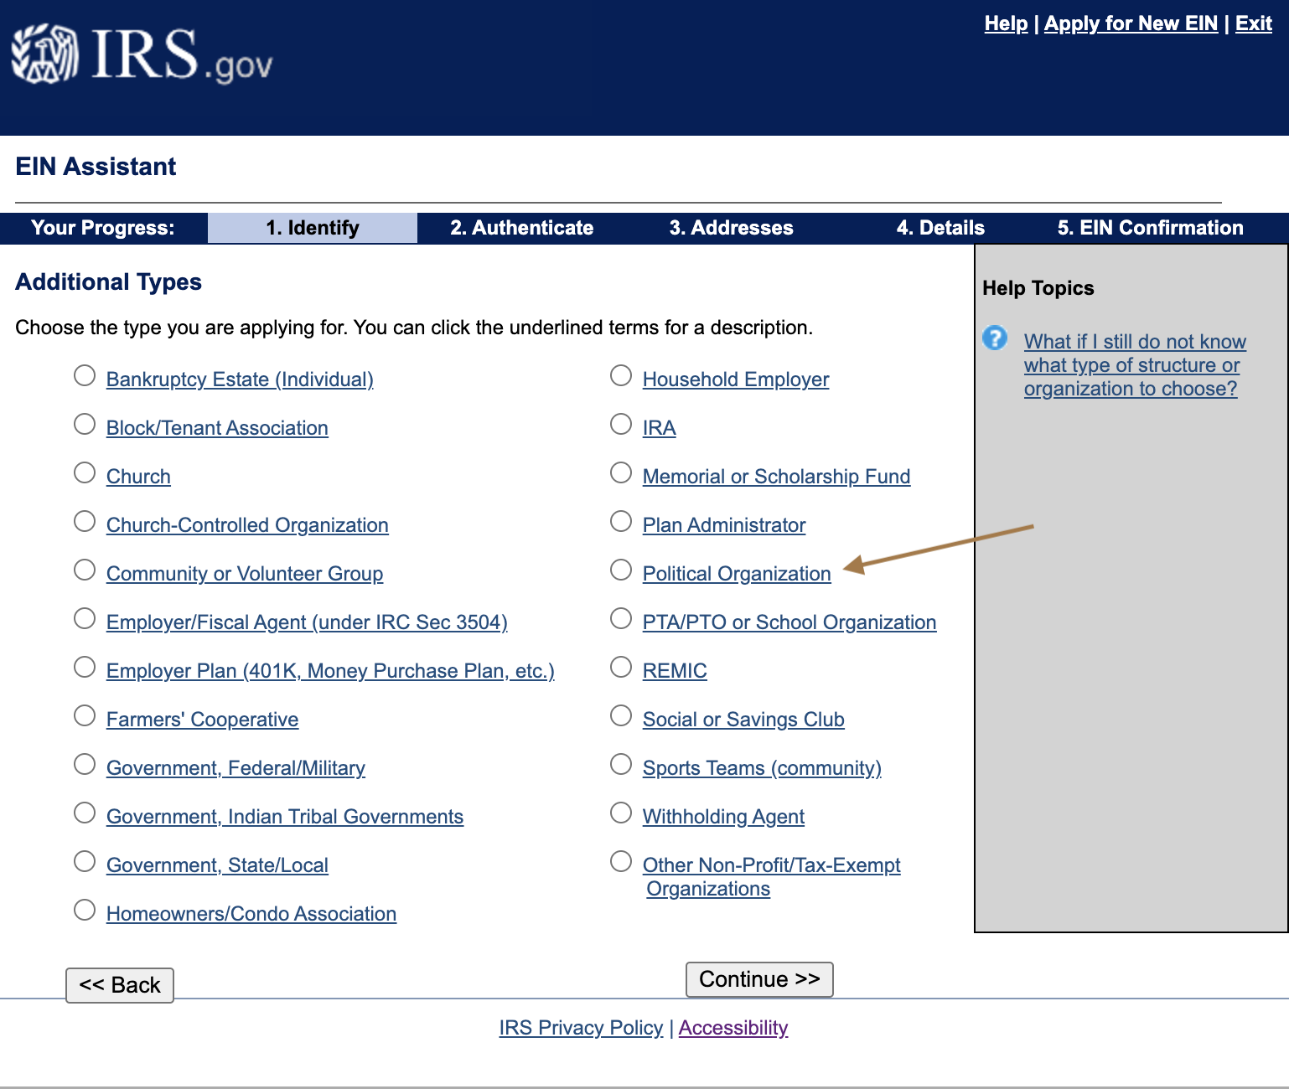View the Memorial or Scholarship Fund description
1289x1089 pixels.
coord(776,477)
